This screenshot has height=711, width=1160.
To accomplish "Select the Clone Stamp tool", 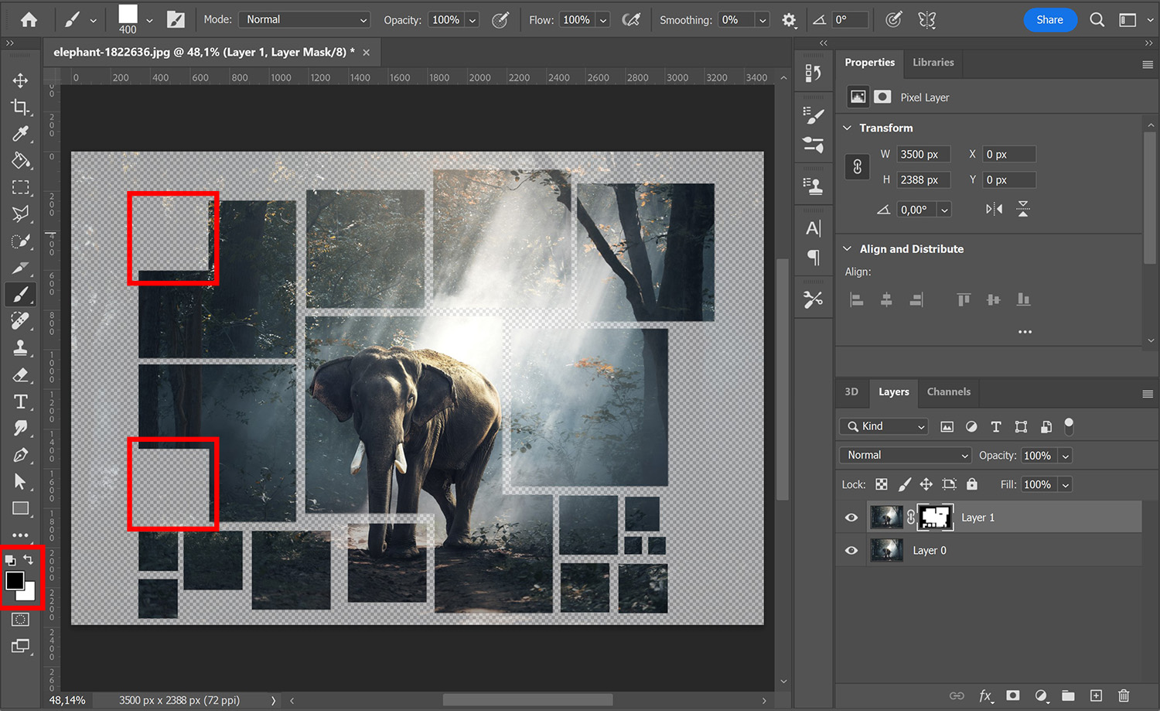I will coord(20,348).
